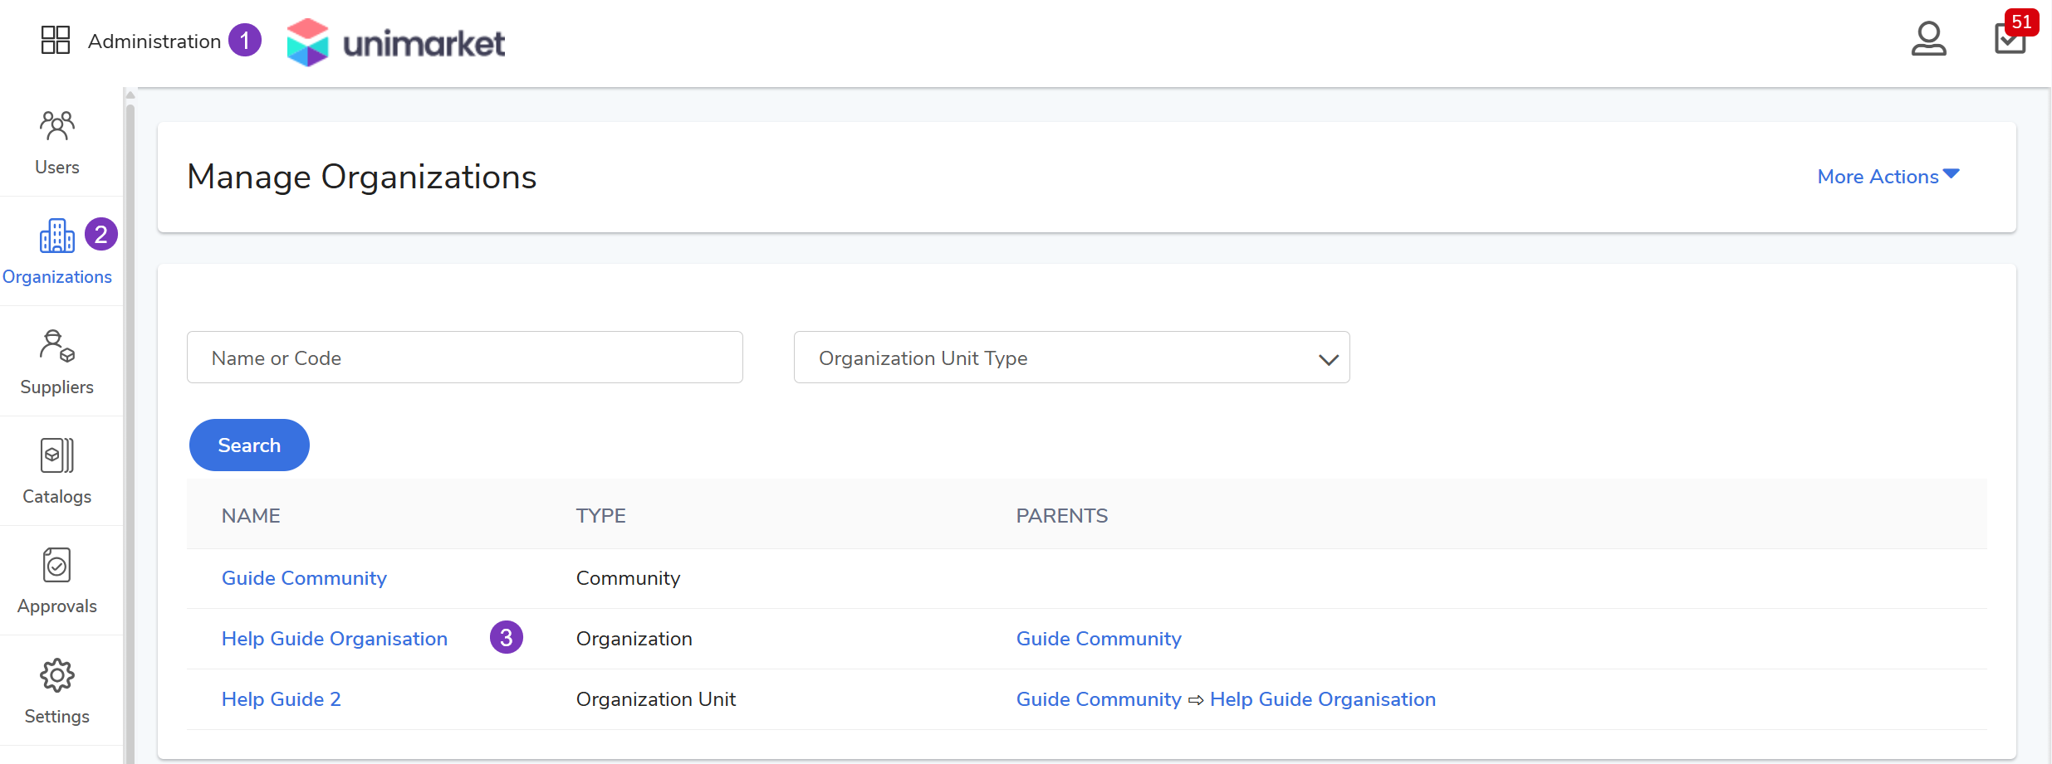Select the Organizations building icon
Viewport: 2052px width, 764px height.
56,236
